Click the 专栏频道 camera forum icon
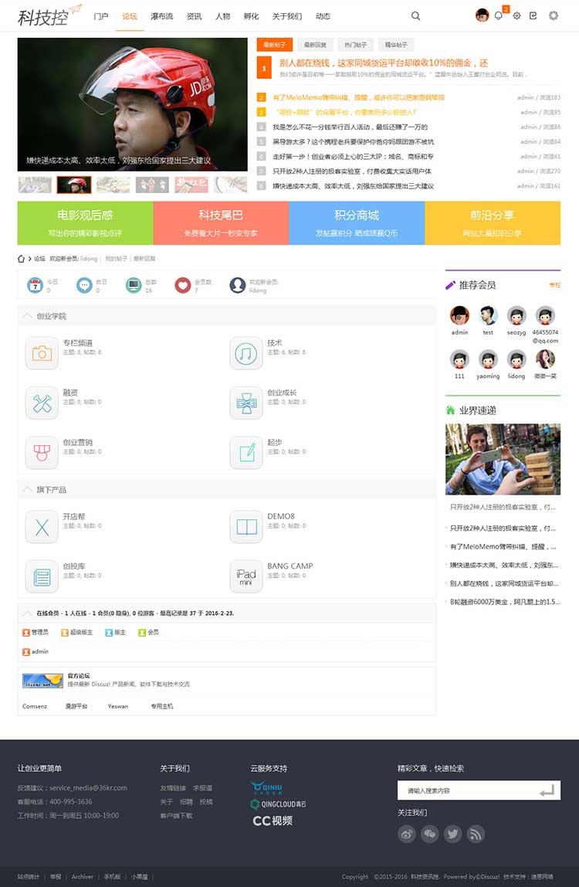 tap(42, 353)
